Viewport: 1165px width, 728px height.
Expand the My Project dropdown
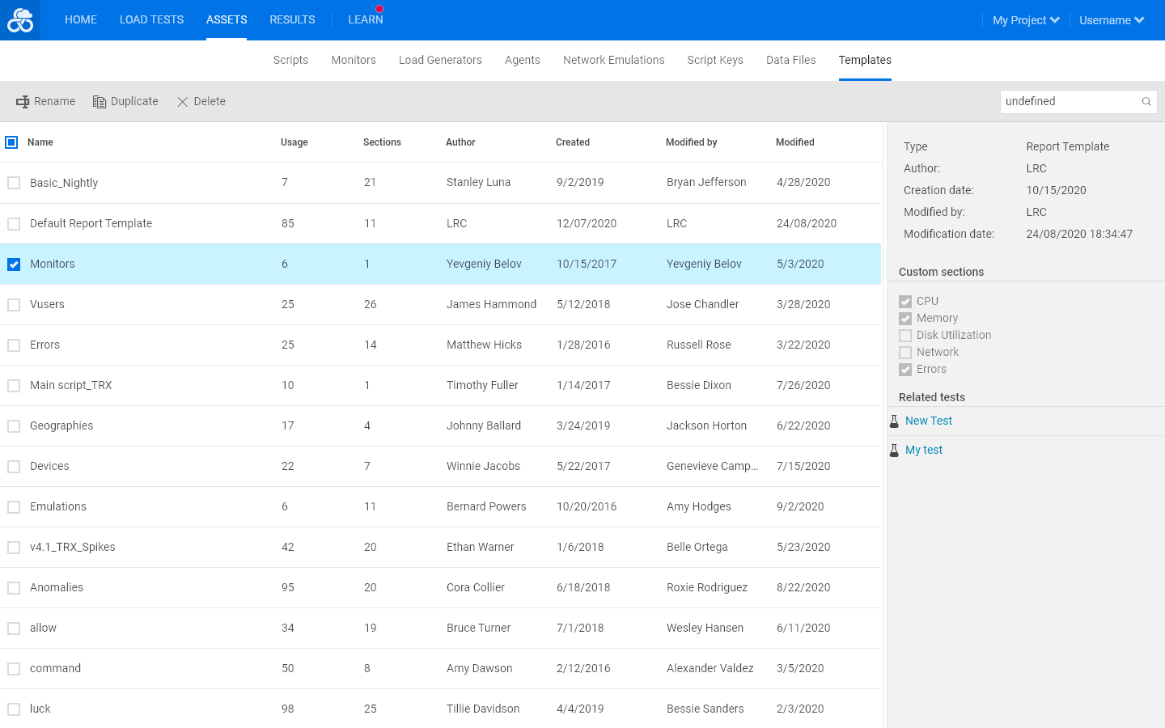click(x=1026, y=20)
